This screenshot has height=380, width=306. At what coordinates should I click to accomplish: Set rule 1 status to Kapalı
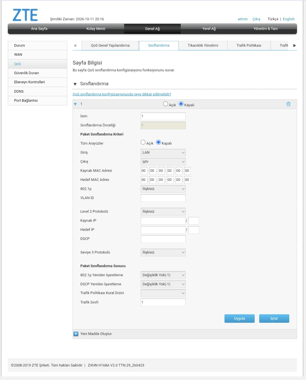coord(181,104)
